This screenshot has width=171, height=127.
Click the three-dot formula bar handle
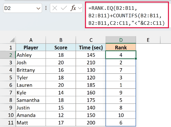pyautogui.click(x=46, y=8)
